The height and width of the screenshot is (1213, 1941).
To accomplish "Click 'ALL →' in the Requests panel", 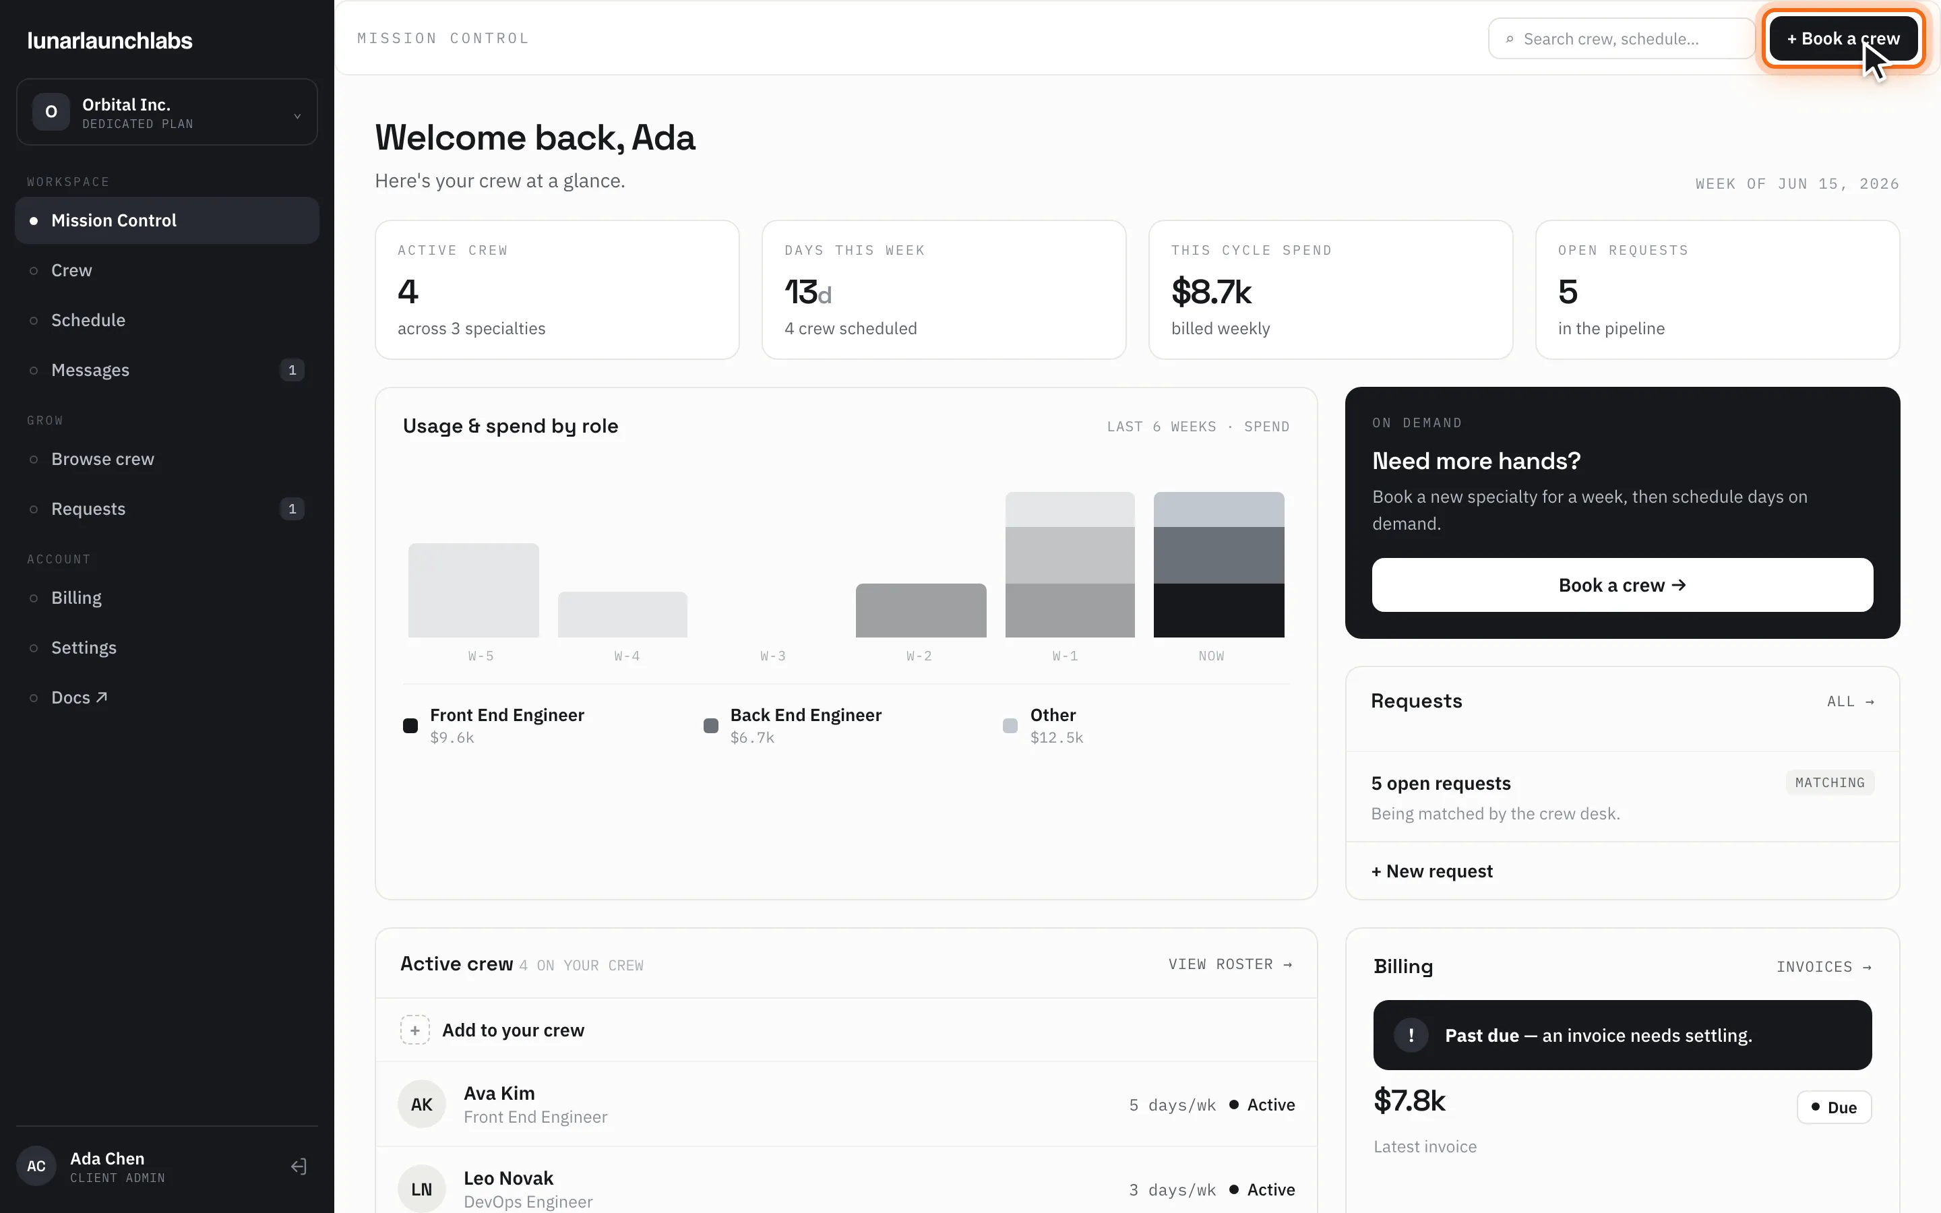I will [x=1851, y=702].
